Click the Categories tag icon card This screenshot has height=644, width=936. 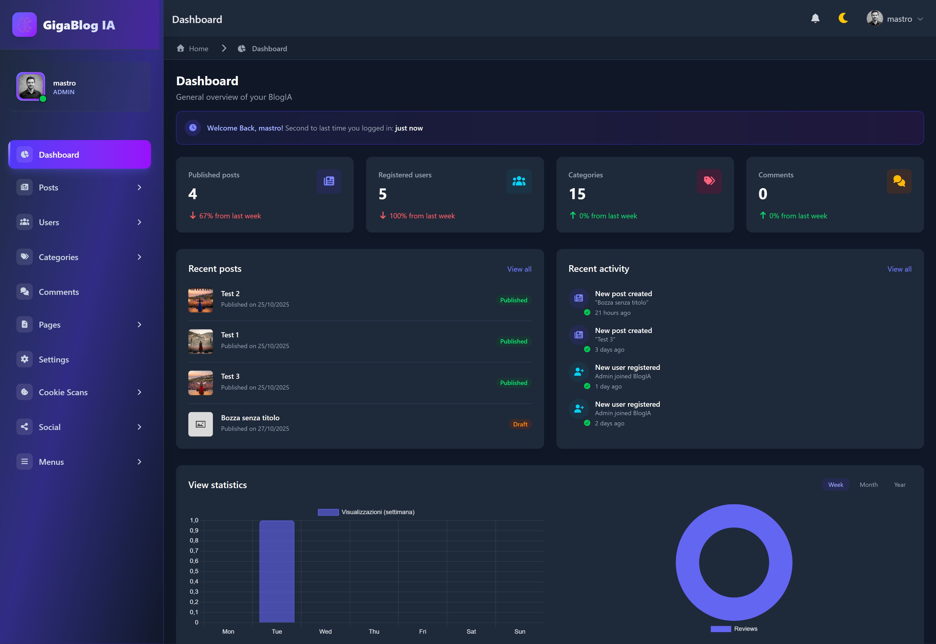(709, 181)
